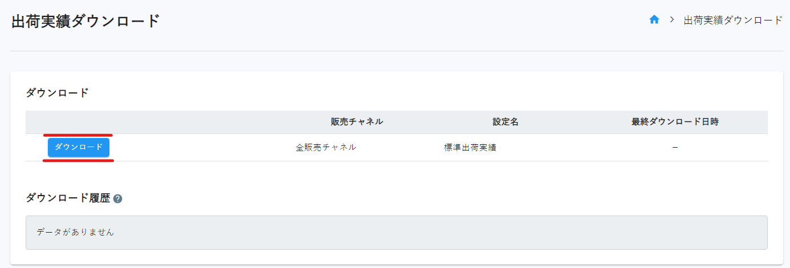Go to home via breadcrumb house icon

point(654,20)
